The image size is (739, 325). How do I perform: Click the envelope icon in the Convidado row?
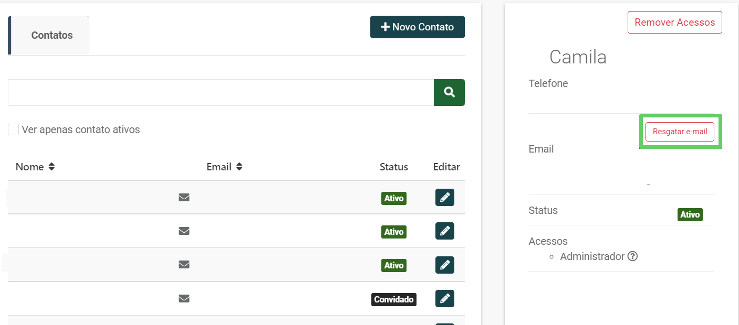click(184, 298)
